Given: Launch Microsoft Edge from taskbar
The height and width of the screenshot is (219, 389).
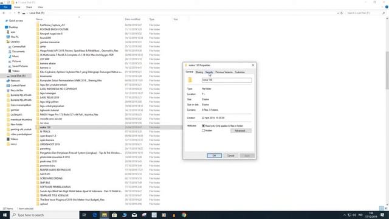Looking at the screenshot, I should click(95, 215).
